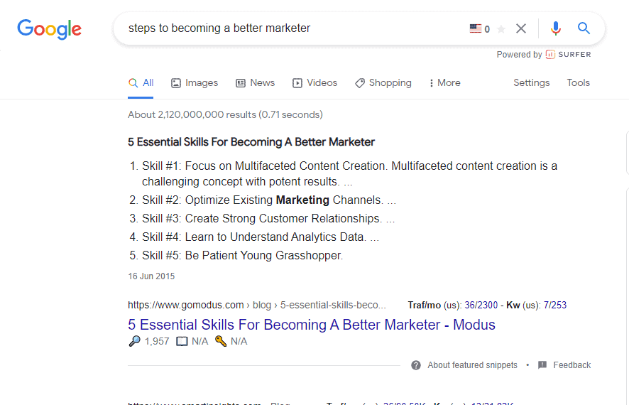Open the Settings dropdown
This screenshot has width=629, height=405.
[532, 82]
